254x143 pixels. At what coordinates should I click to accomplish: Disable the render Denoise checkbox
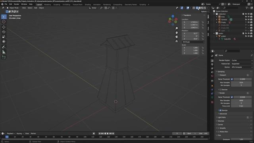coord(220,110)
